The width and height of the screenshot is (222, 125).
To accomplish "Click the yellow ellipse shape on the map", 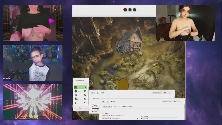I will click(x=123, y=84).
